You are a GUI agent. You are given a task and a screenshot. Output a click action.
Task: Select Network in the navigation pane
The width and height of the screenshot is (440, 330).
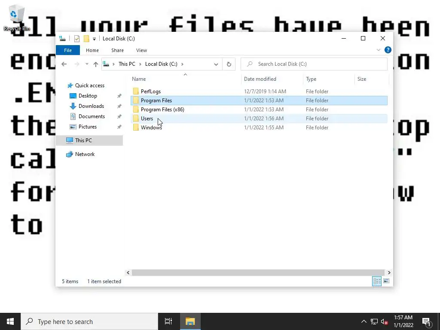[x=85, y=154]
